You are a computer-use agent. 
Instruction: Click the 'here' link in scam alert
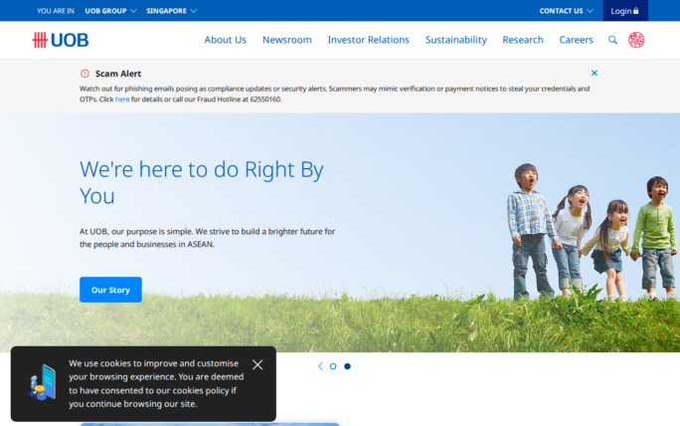(x=122, y=100)
